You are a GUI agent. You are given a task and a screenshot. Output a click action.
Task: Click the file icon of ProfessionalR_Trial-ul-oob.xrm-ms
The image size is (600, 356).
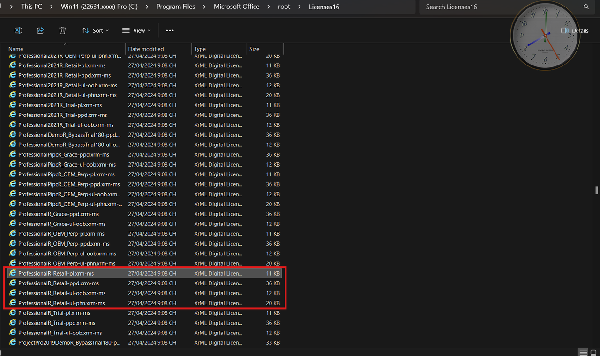click(13, 333)
